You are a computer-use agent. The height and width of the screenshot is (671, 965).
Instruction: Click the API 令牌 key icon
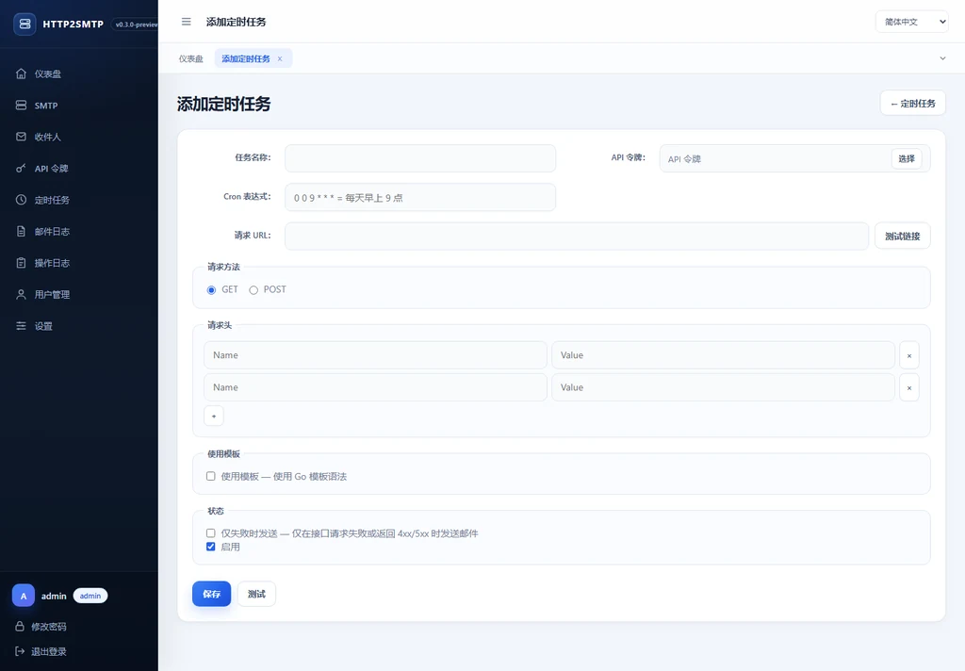(21, 168)
